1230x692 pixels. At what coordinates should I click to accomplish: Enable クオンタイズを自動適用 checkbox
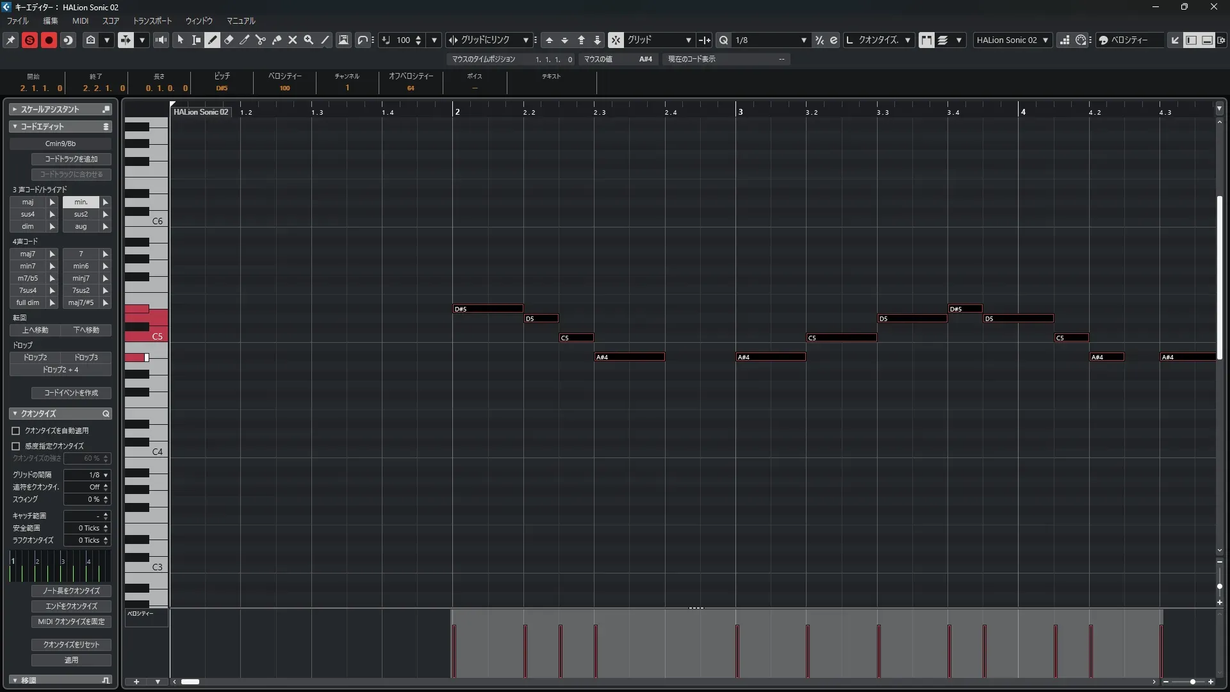point(16,431)
